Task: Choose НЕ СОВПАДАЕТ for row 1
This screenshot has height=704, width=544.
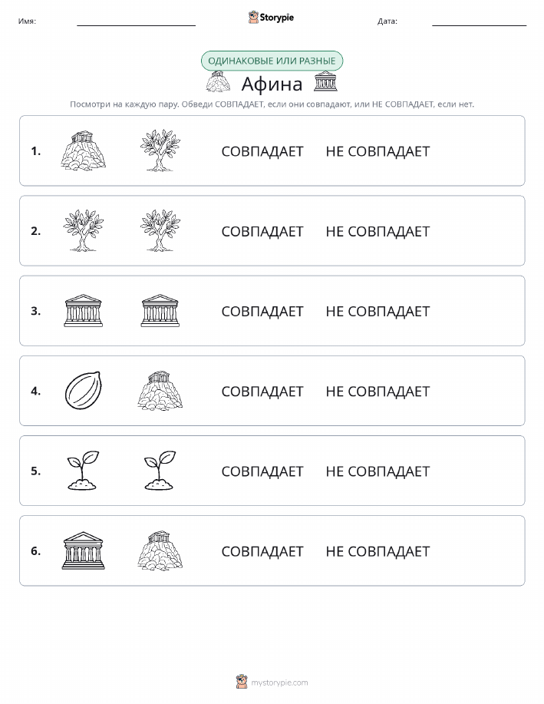Action: tap(378, 151)
